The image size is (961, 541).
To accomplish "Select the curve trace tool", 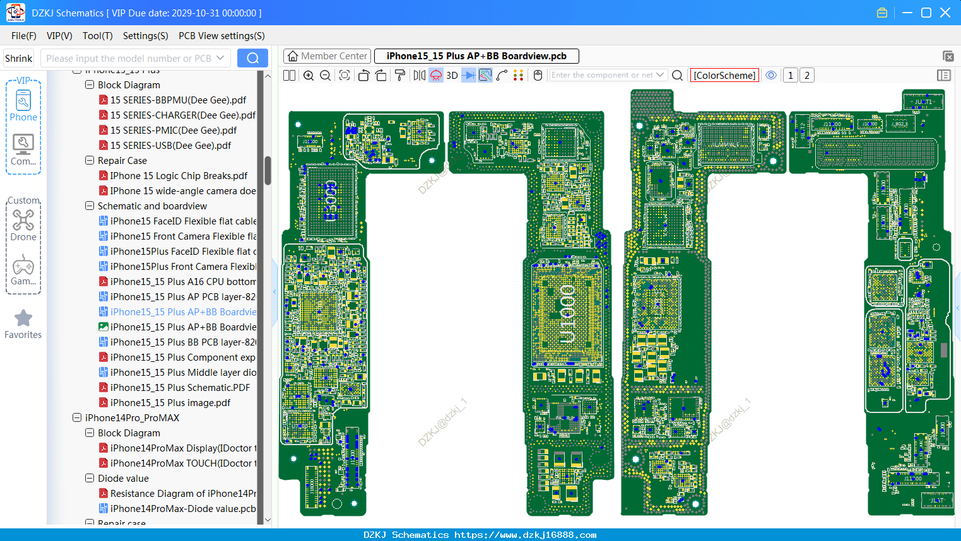I will coord(502,75).
